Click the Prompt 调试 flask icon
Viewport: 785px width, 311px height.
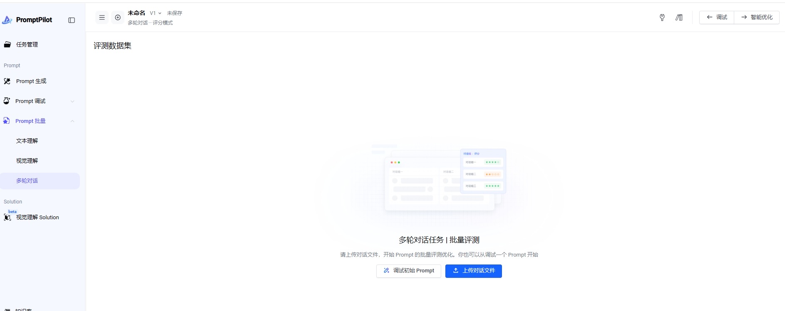7,101
